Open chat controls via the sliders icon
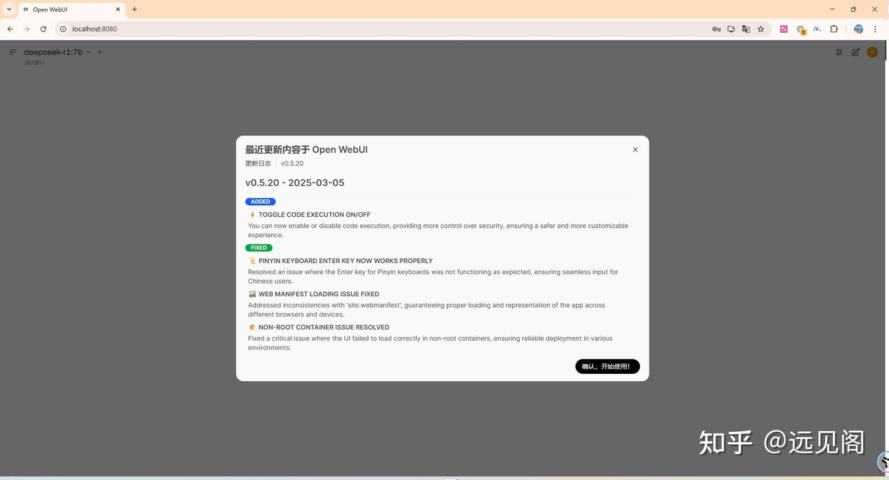 click(x=838, y=52)
